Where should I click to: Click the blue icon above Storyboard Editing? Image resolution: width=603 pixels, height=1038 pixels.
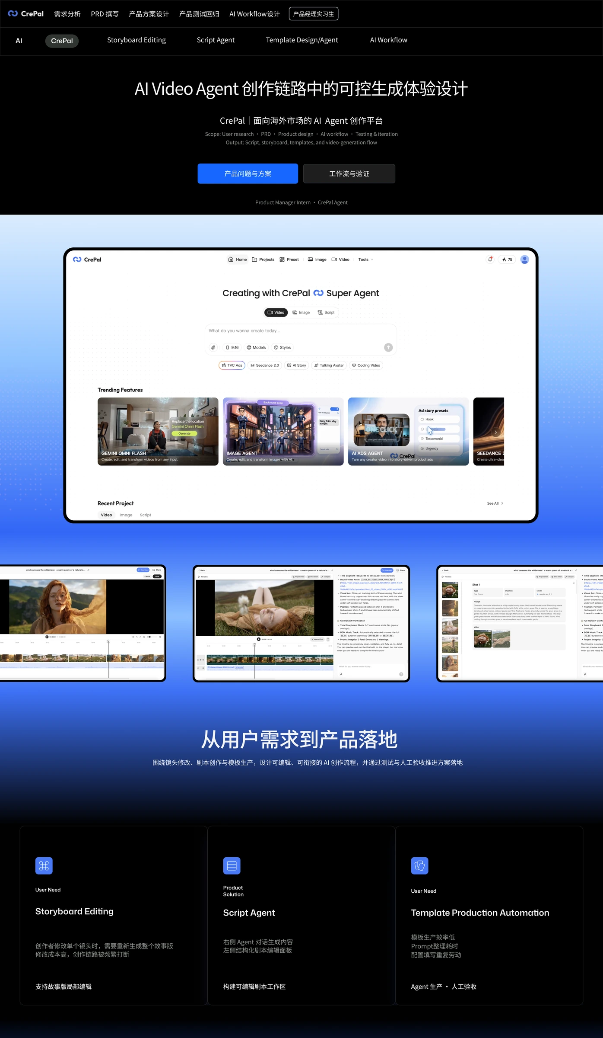[44, 865]
